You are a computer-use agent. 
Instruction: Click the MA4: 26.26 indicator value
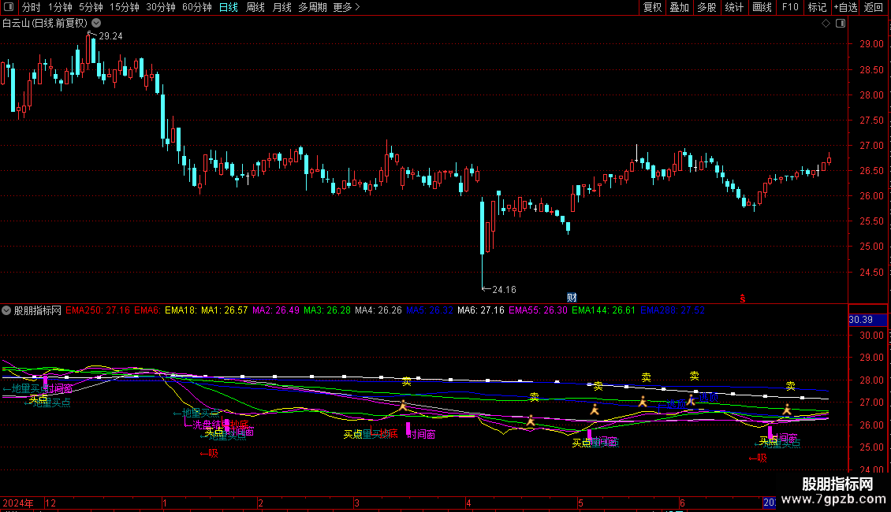(378, 310)
